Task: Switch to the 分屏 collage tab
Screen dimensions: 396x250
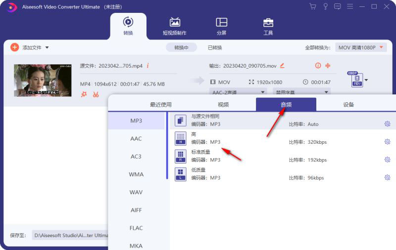Action: pos(221,26)
